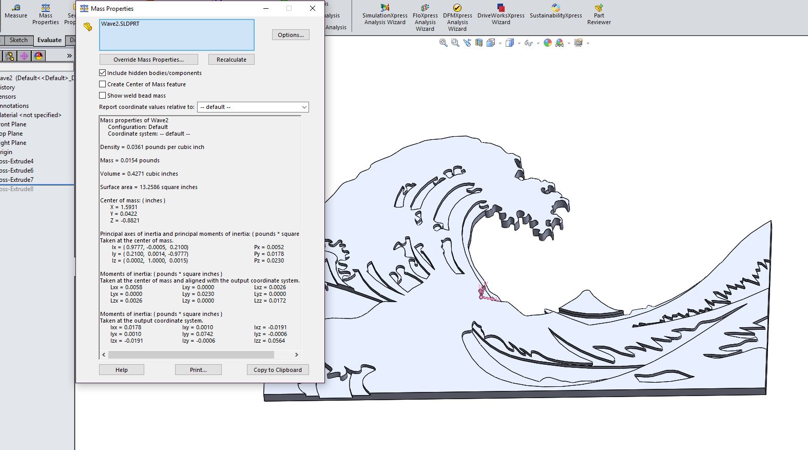Click the Mass Properties toolbar icon
Image resolution: width=808 pixels, height=450 pixels.
[46, 14]
